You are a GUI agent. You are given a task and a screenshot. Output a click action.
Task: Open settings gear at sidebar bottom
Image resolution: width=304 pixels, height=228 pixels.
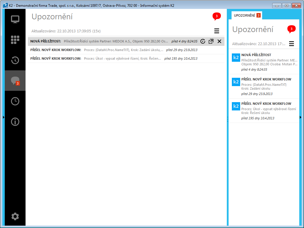(x=15, y=216)
